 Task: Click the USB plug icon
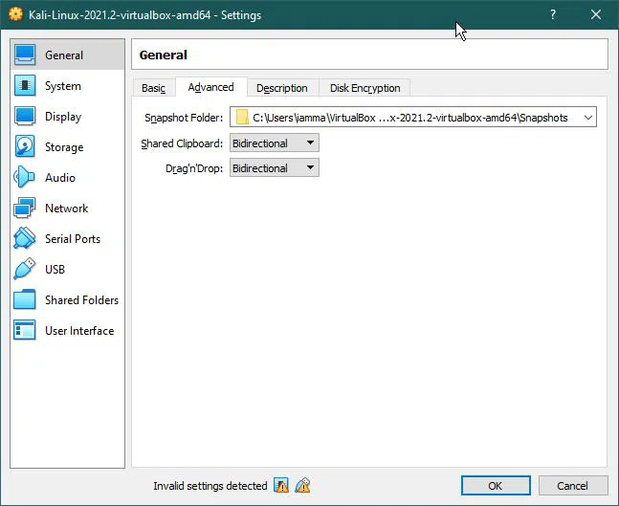pyautogui.click(x=25, y=269)
